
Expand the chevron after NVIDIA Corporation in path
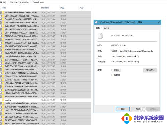(x=31, y=2)
